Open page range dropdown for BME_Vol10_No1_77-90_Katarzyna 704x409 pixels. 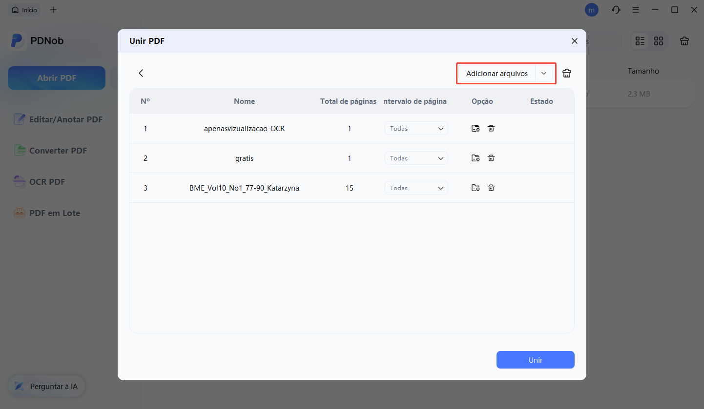pos(416,188)
